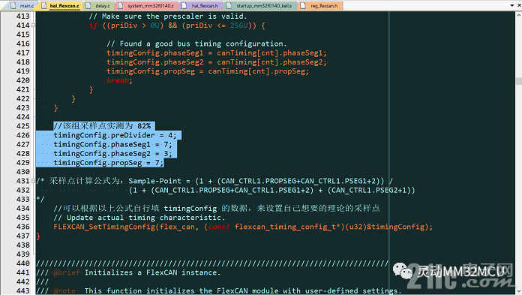Click the 'Update actual timing characteristic' comment
Screen dimensions: 522x295
point(139,218)
